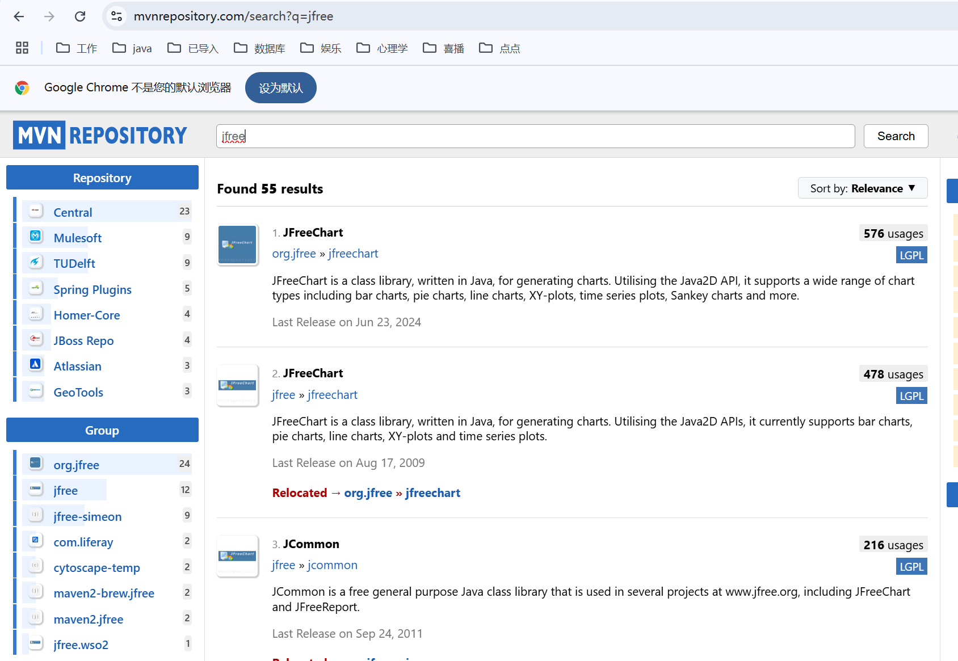Open the Sort by Relevance dropdown
958x661 pixels.
point(863,188)
